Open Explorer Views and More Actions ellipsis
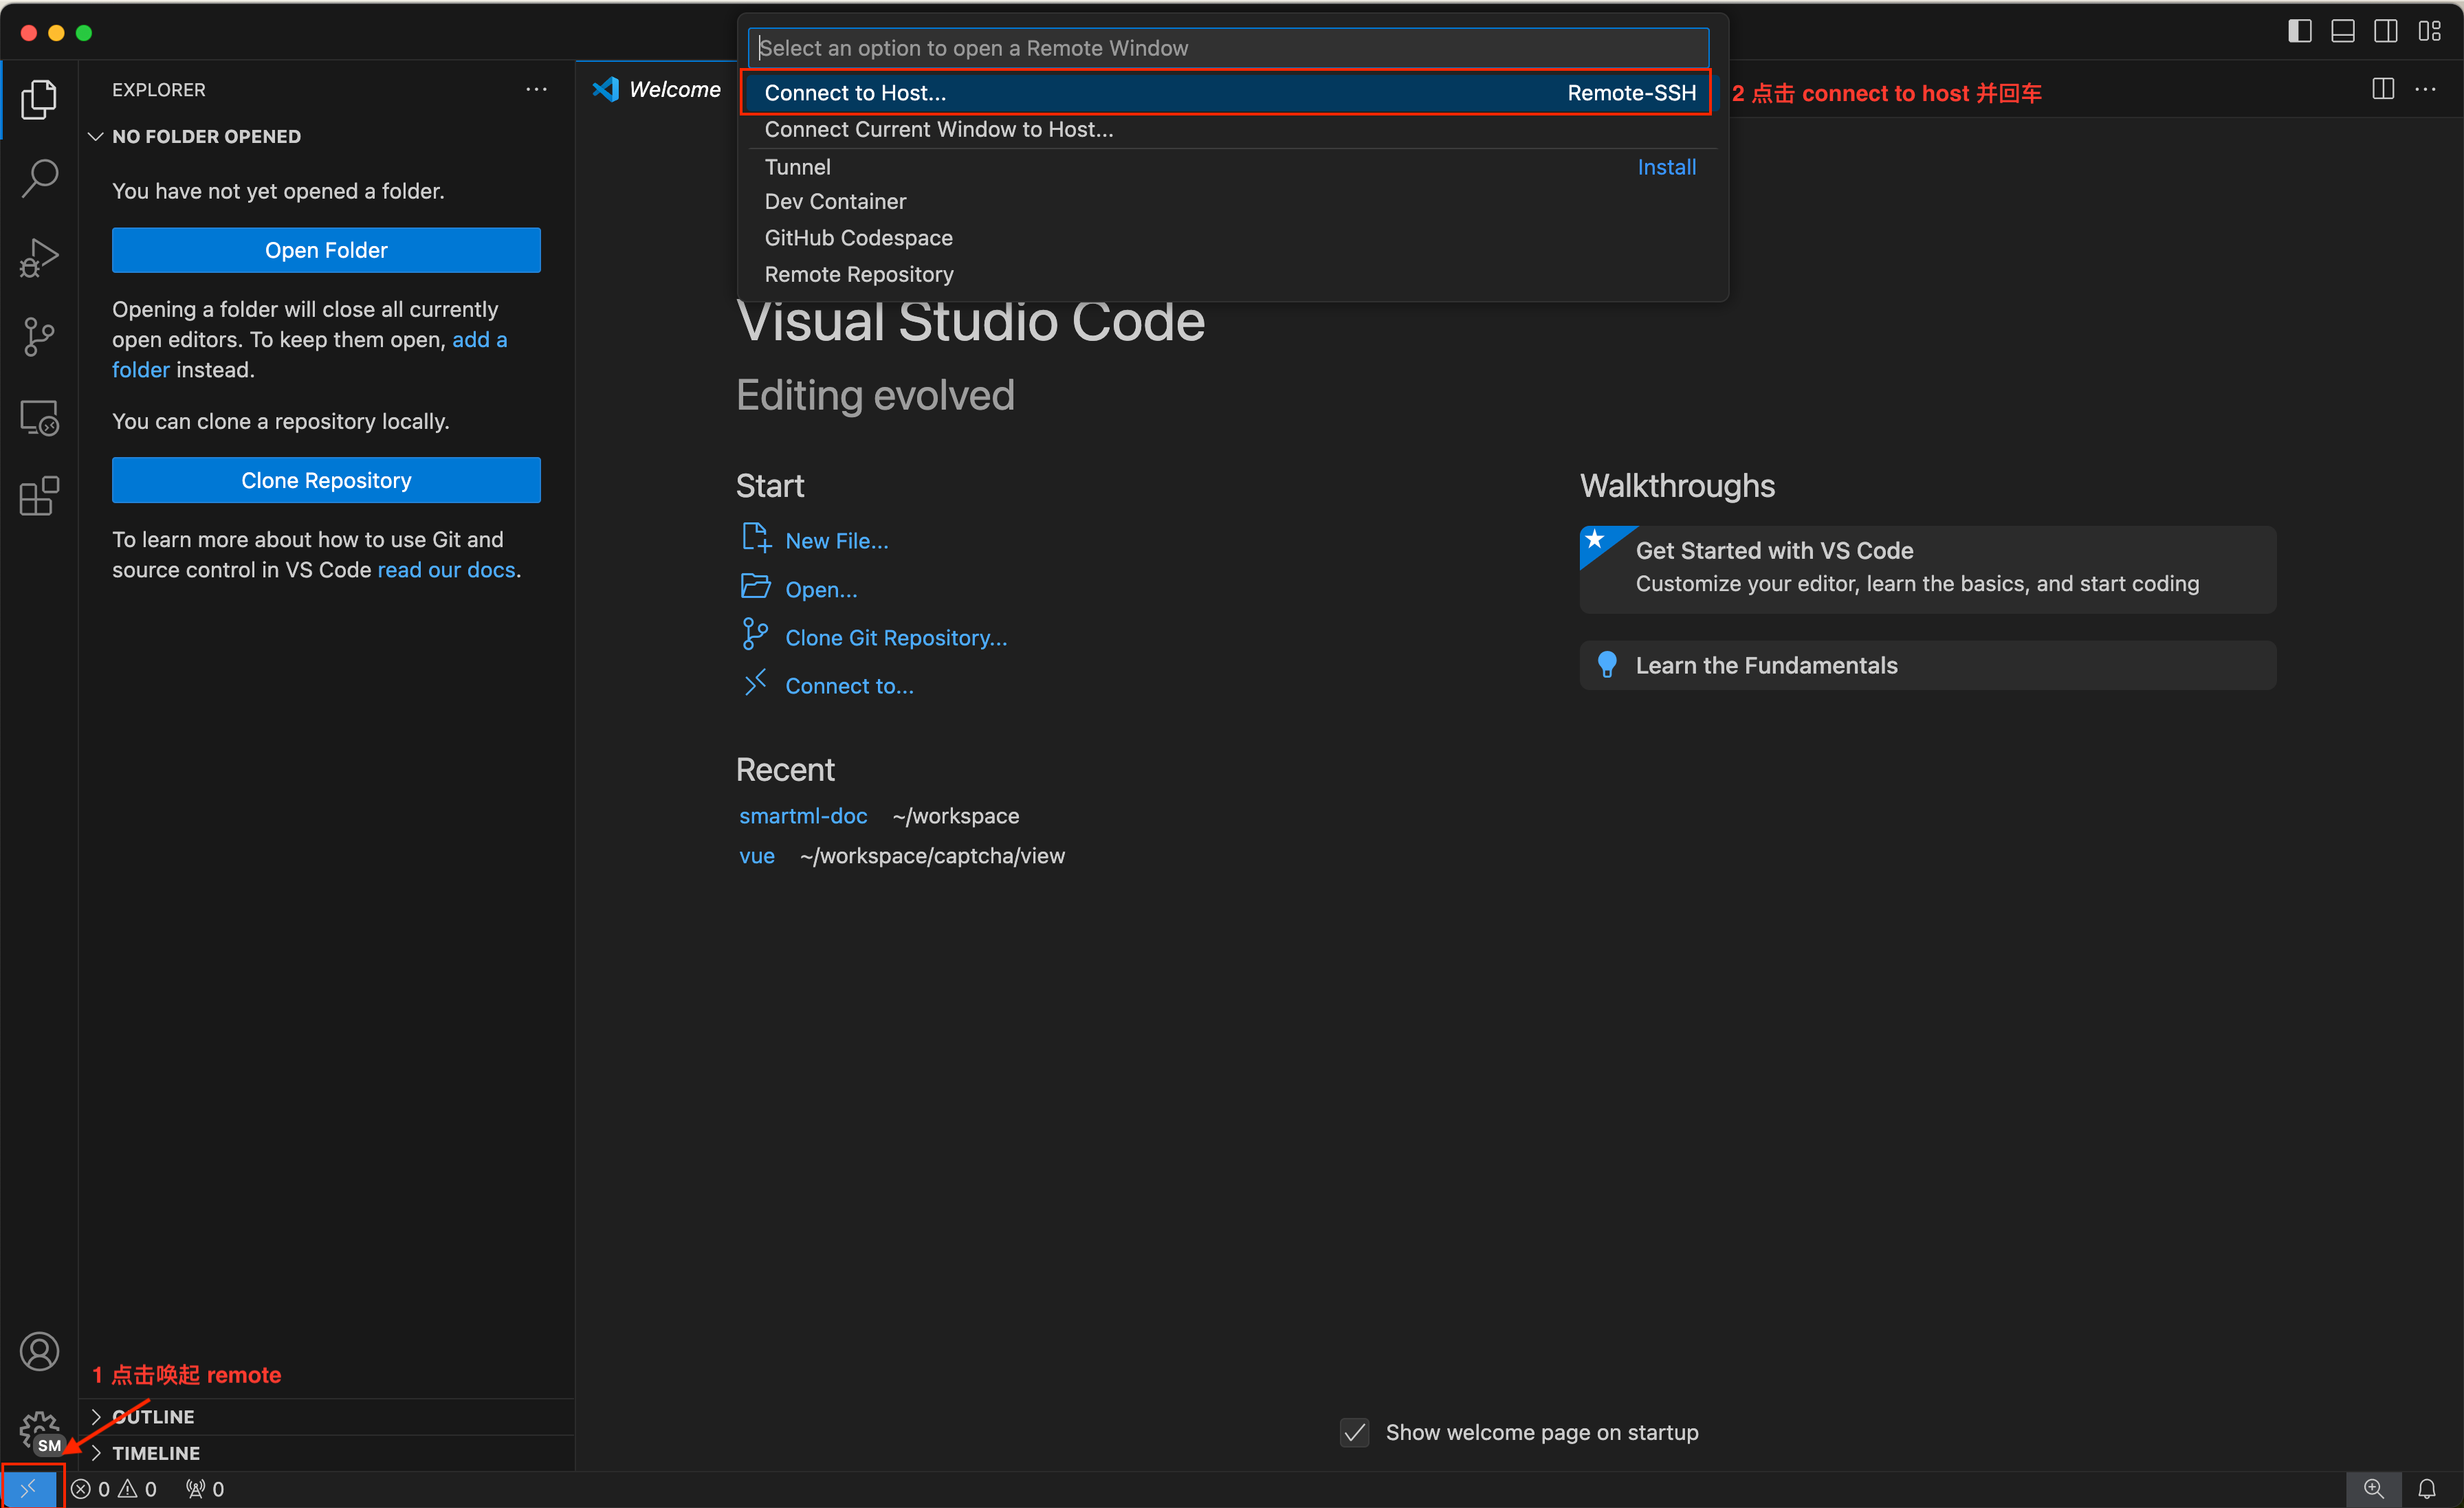This screenshot has width=2464, height=1508. pos(537,89)
